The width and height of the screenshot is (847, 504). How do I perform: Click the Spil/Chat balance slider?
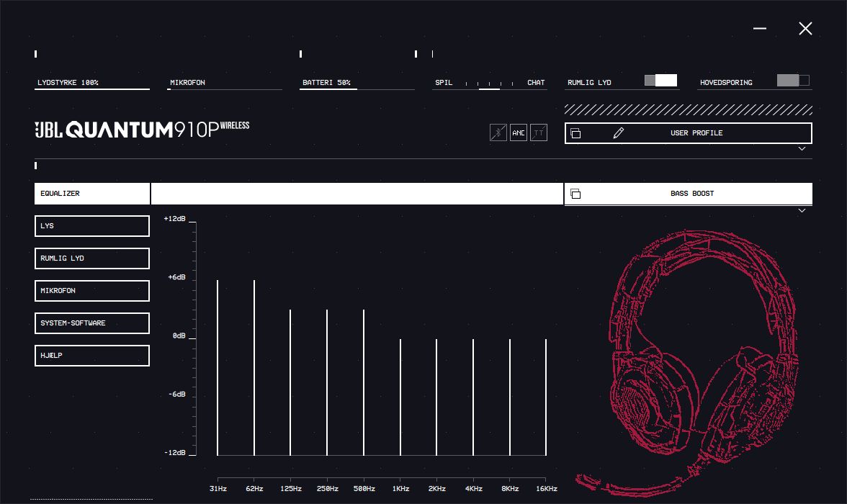pos(490,84)
